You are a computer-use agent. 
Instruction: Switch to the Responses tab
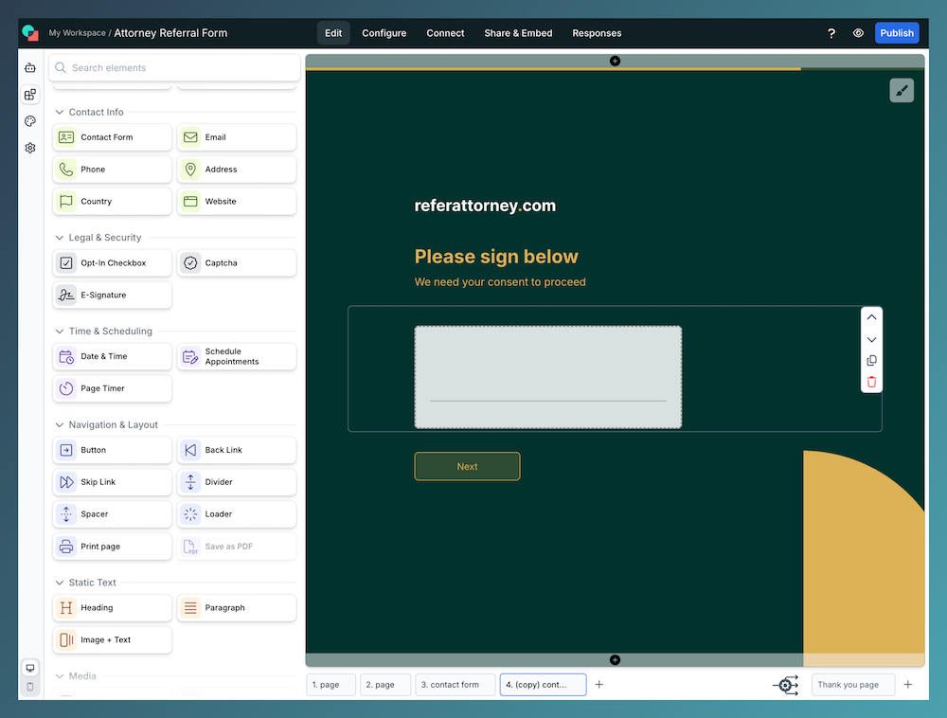[597, 32]
